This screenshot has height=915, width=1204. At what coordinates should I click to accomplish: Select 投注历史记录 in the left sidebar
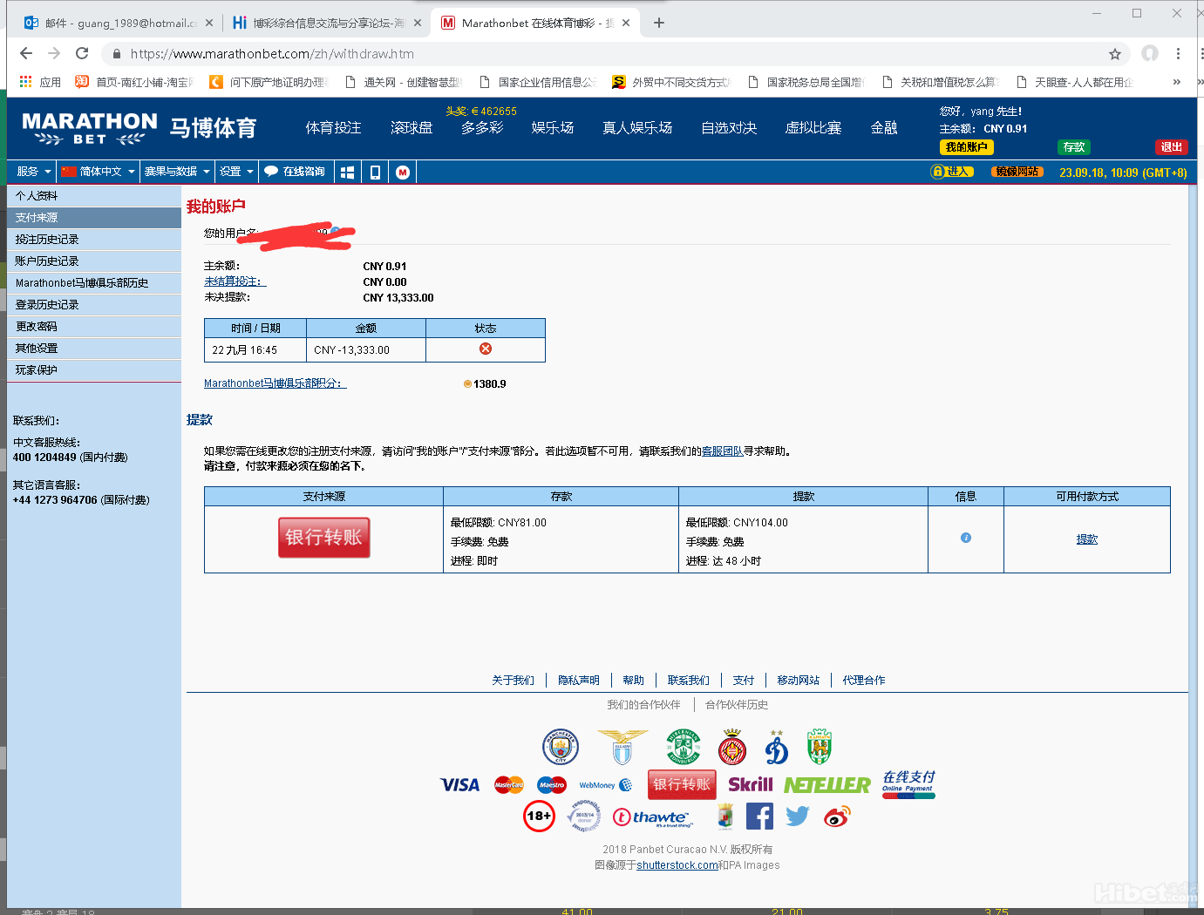click(47, 240)
